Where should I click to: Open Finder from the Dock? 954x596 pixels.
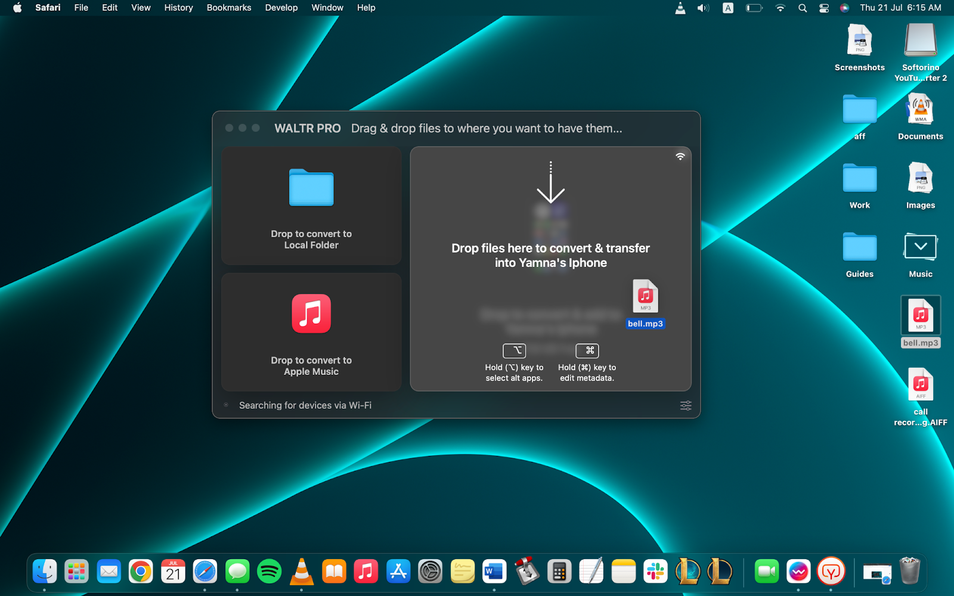[45, 572]
